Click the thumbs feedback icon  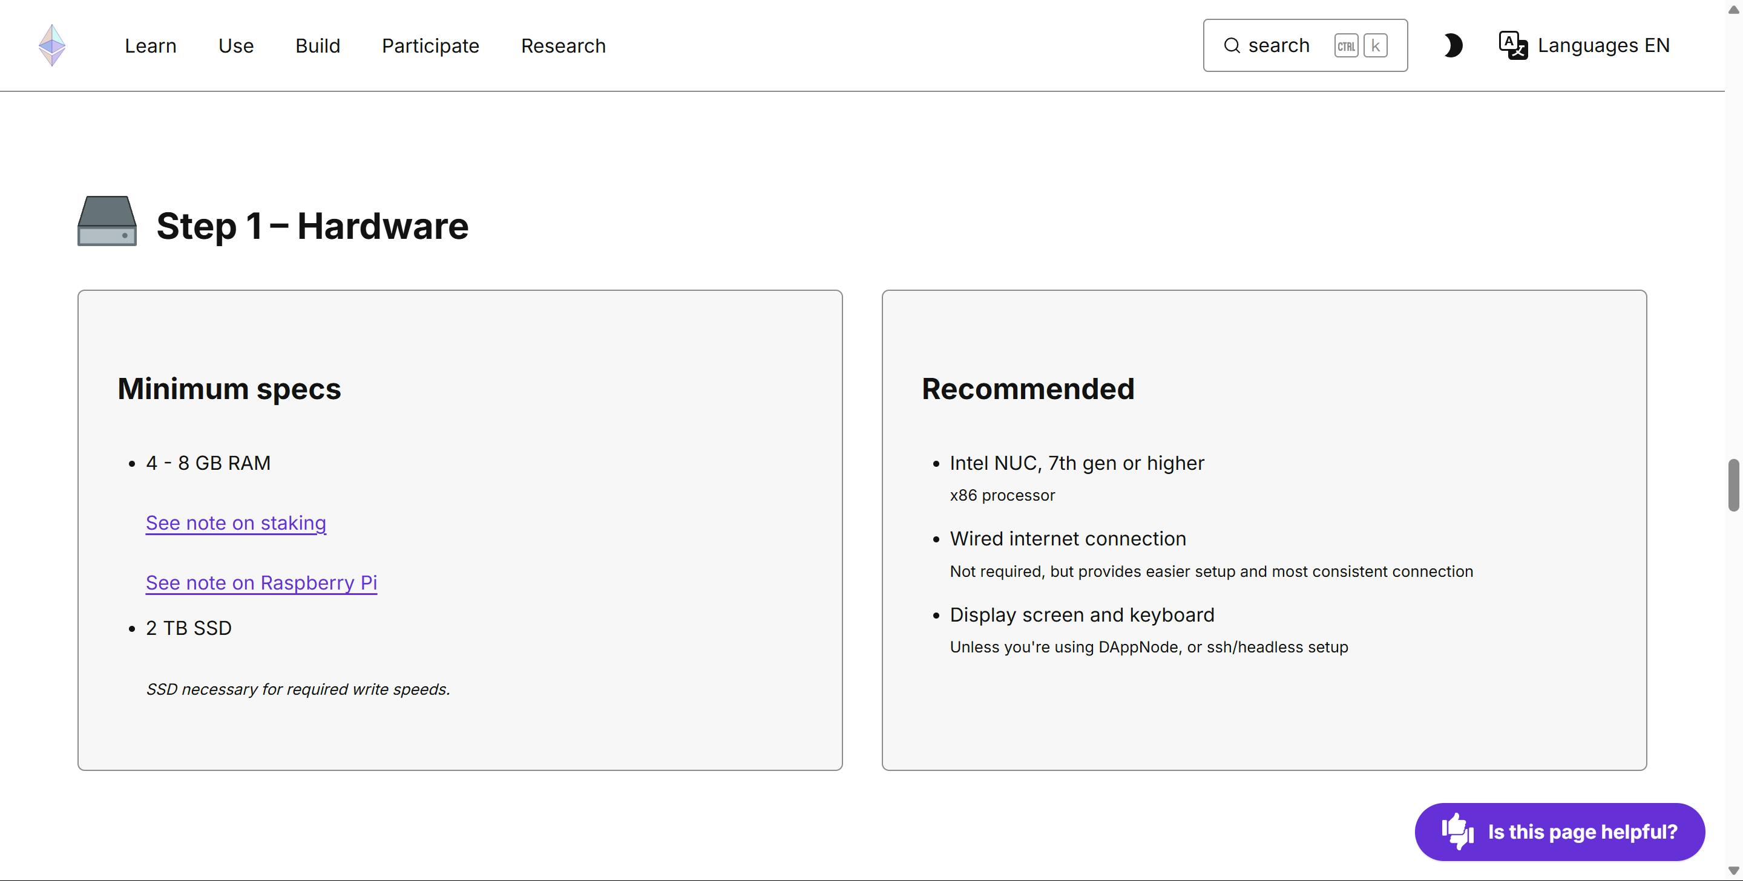(x=1457, y=831)
